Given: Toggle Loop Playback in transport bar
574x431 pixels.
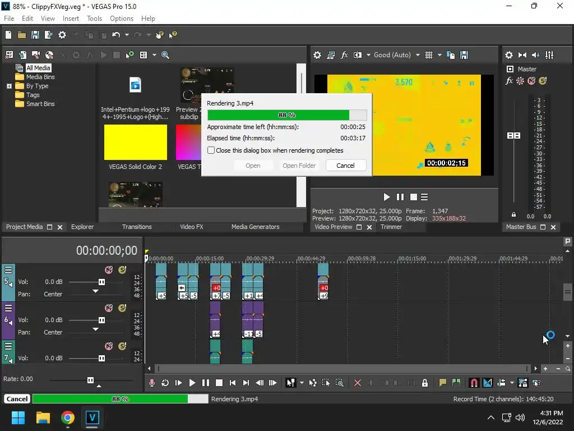Looking at the screenshot, I should click(165, 383).
